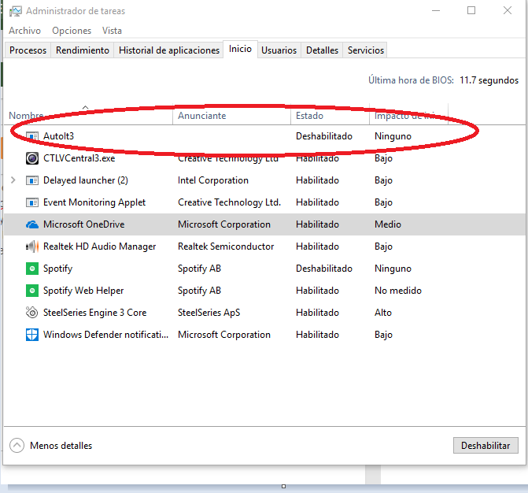Click Spotify AB on Spotify Web Helper row
Screen dimensions: 528x493
point(199,291)
